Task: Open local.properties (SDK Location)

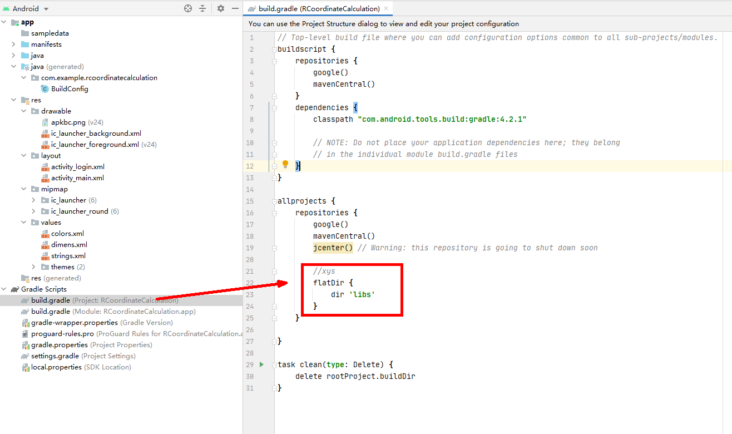Action: 81,367
